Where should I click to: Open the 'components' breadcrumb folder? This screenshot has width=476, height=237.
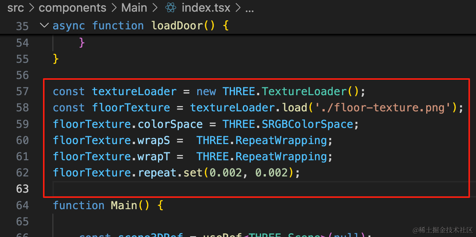[72, 8]
